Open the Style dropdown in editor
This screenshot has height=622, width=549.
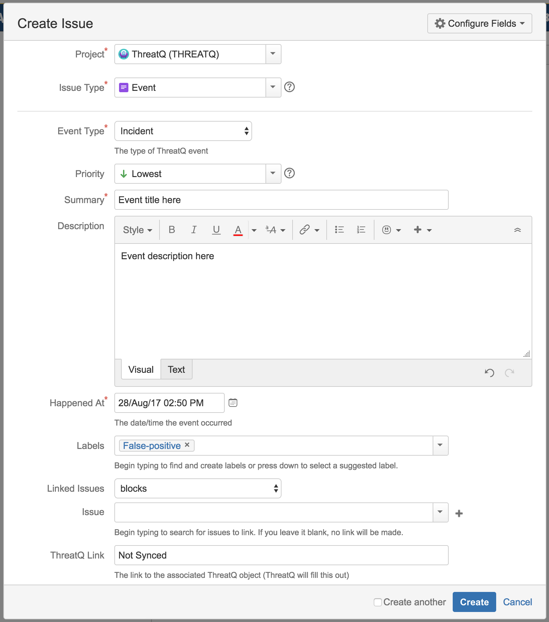pyautogui.click(x=137, y=230)
